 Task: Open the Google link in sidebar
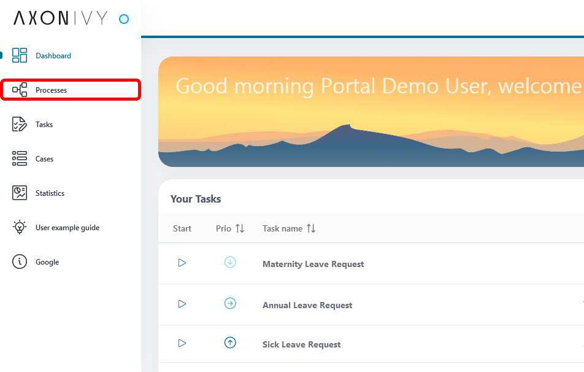point(71,262)
